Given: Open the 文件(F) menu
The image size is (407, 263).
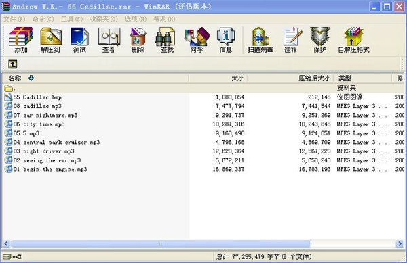Looking at the screenshot, I should click(14, 19).
